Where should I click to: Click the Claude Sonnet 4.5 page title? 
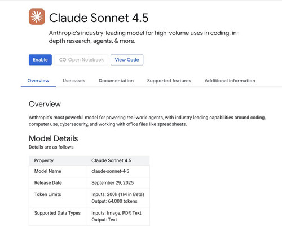click(x=99, y=18)
